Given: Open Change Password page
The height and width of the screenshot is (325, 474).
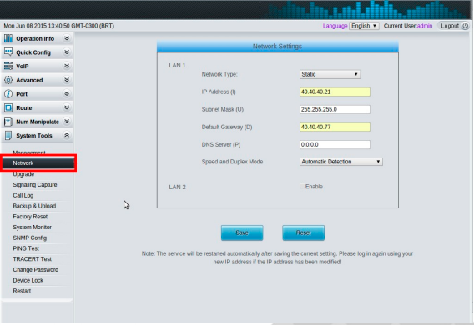Looking at the screenshot, I should 36,269.
